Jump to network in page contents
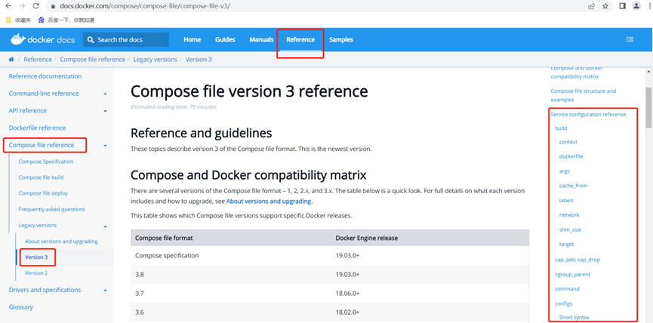The width and height of the screenshot is (653, 323). pyautogui.click(x=569, y=215)
